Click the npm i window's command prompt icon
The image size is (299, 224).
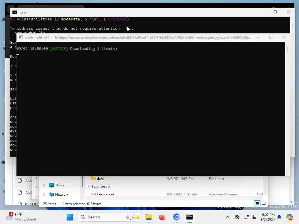[15, 12]
